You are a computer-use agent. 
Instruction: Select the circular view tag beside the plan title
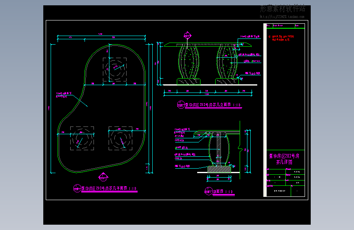[77, 188]
